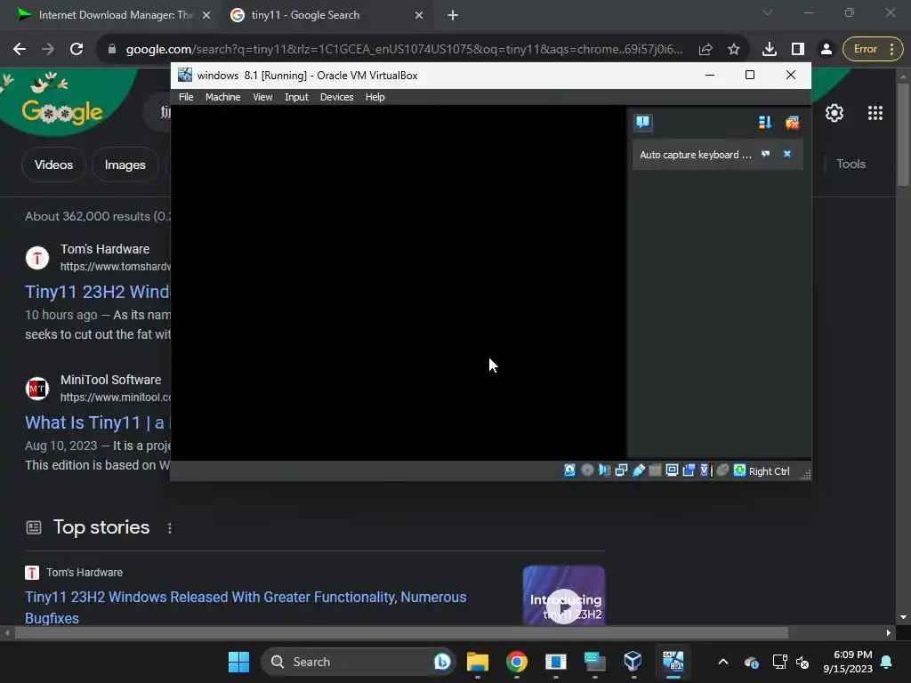Click the display indicator in VirtualBox status bar
The height and width of the screenshot is (683, 911).
click(672, 470)
